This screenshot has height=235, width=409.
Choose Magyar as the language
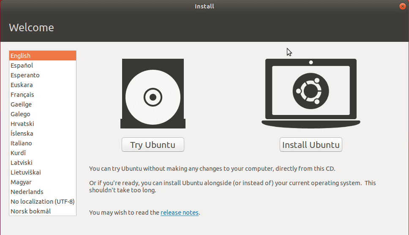click(43, 182)
